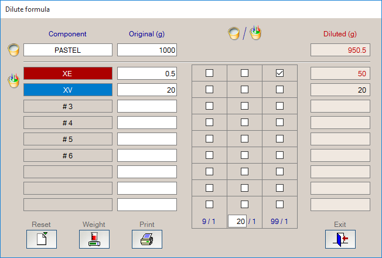This screenshot has height=258, width=382.
Task: Click the original weight field for # 5
Action: (x=147, y=139)
